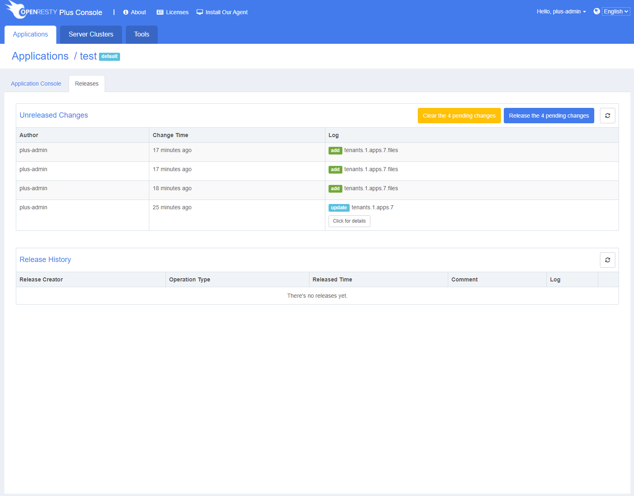Refresh the Release History list
Viewport: 634px width, 496px height.
pyautogui.click(x=608, y=260)
